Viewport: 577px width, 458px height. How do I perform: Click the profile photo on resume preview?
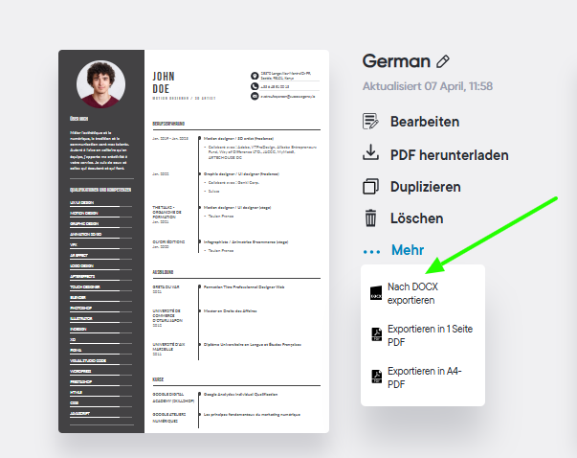coord(100,84)
